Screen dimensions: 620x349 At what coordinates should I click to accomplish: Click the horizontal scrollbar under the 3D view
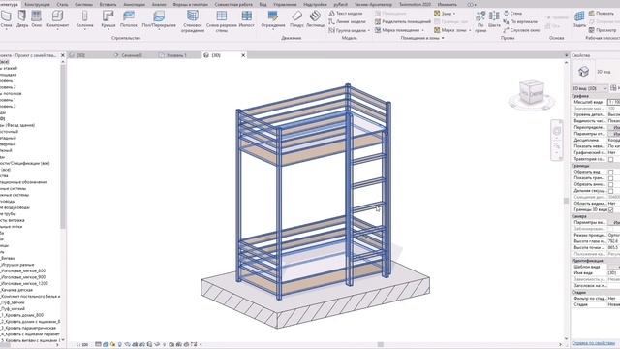(380, 344)
